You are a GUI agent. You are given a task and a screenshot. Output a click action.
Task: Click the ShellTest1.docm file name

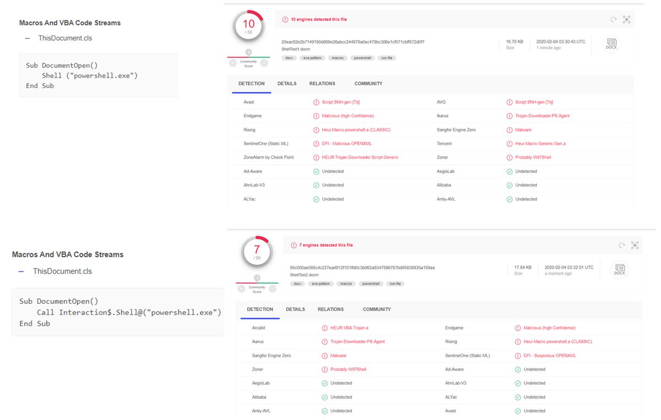click(296, 49)
